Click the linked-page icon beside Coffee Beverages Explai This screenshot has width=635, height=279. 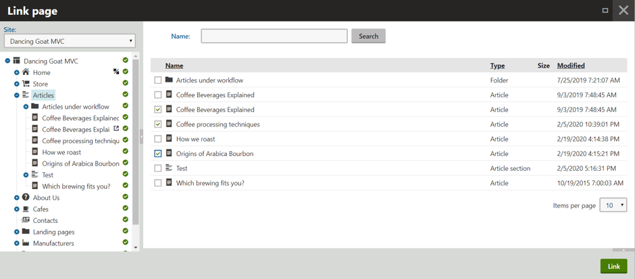(x=116, y=128)
